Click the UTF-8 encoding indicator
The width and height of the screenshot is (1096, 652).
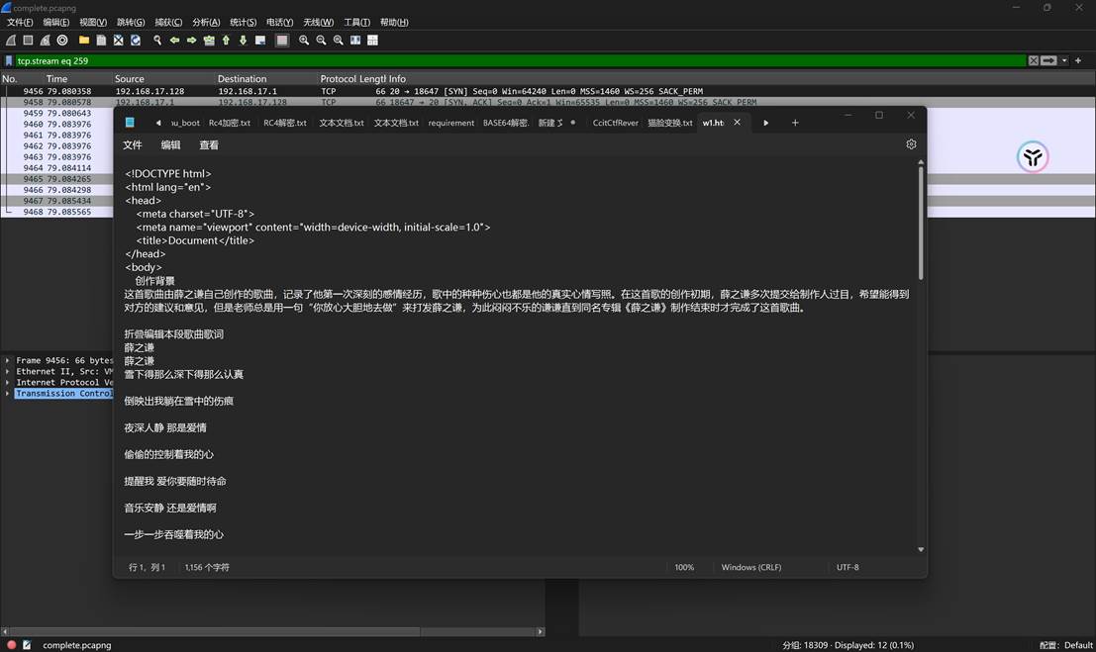847,567
